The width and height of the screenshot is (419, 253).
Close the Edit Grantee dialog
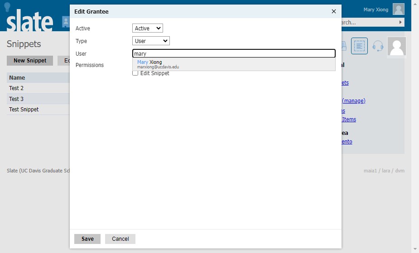click(x=333, y=11)
